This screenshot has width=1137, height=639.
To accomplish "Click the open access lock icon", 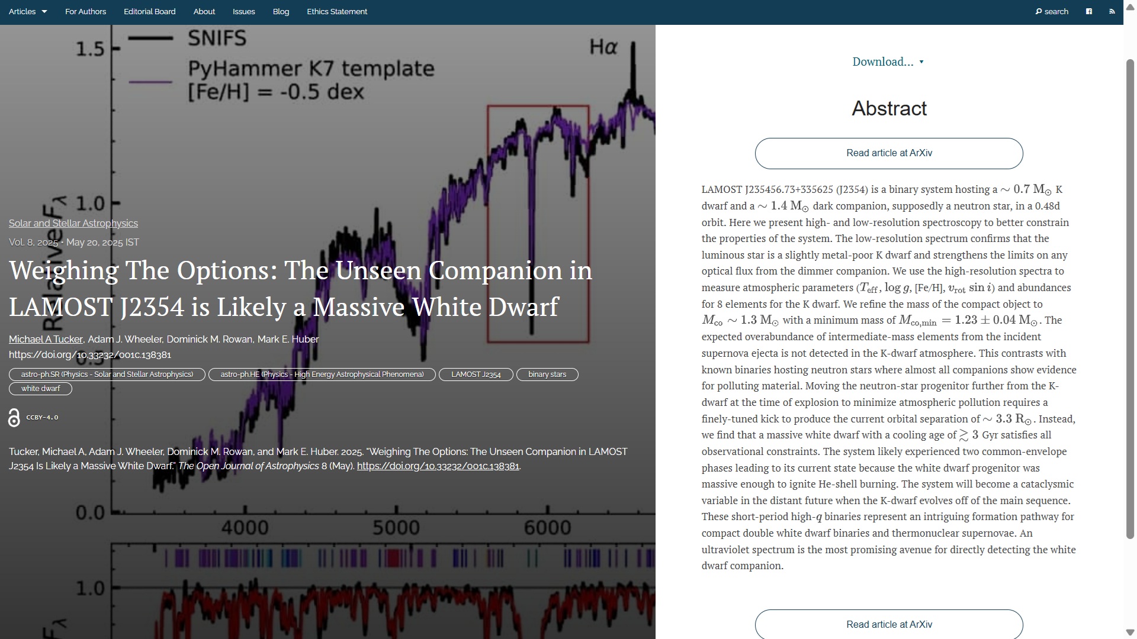I will (x=14, y=418).
